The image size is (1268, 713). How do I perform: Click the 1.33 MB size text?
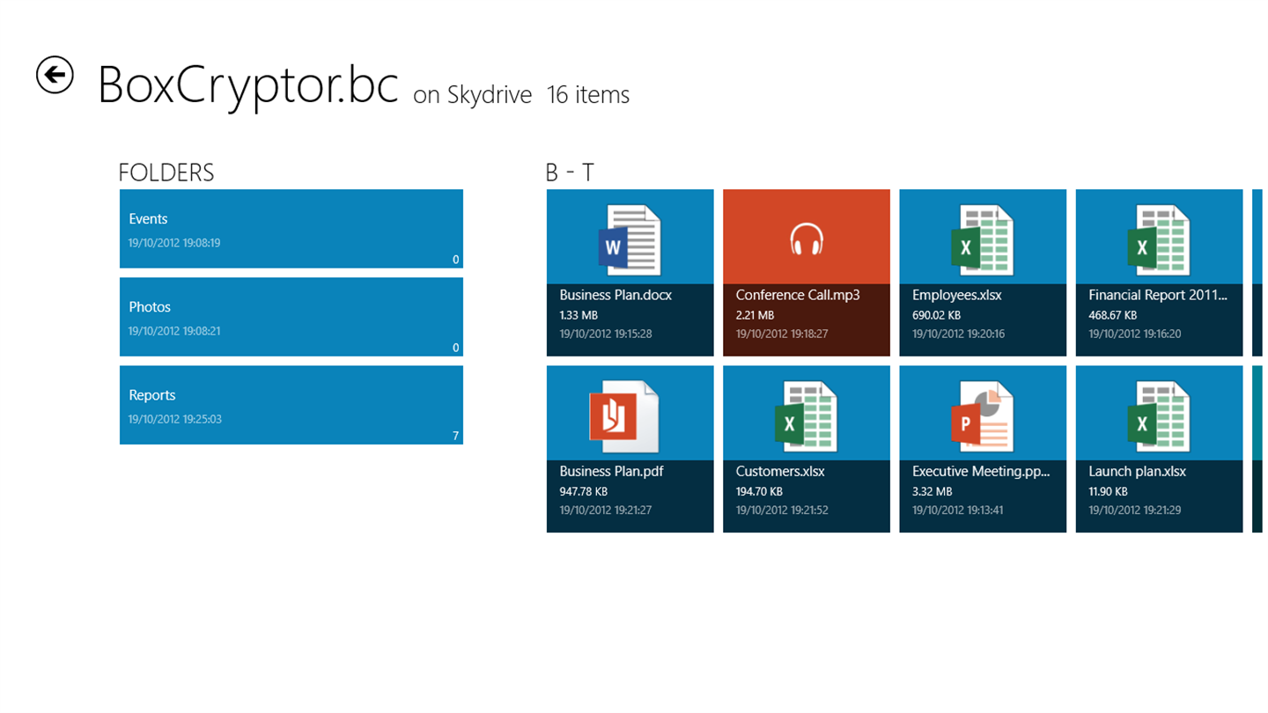(579, 315)
